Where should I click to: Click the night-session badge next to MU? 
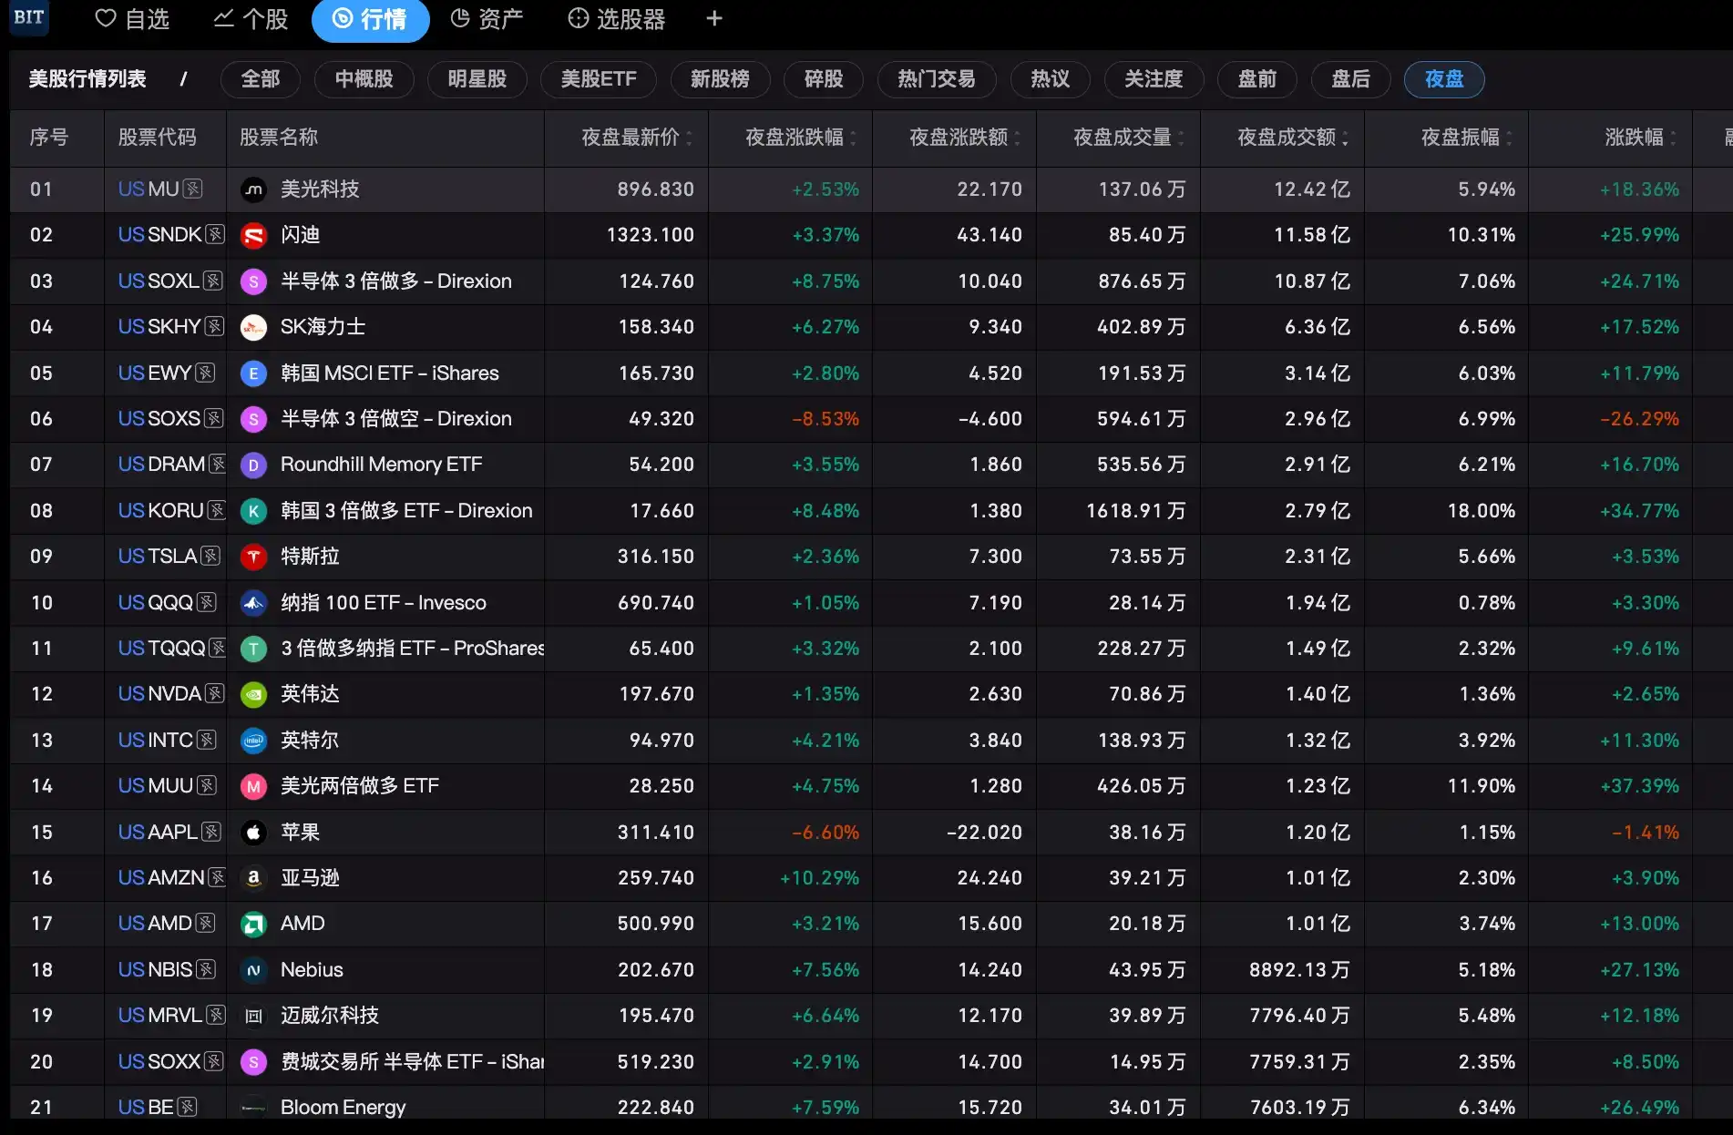(192, 189)
